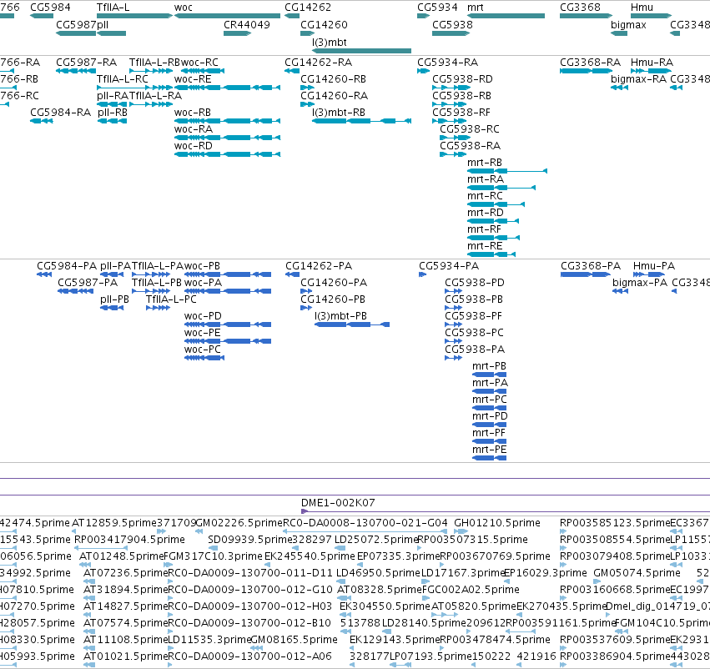This screenshot has height=669, width=710.
Task: Click the CG3368-RA transcript glyph
Action: tap(586, 71)
